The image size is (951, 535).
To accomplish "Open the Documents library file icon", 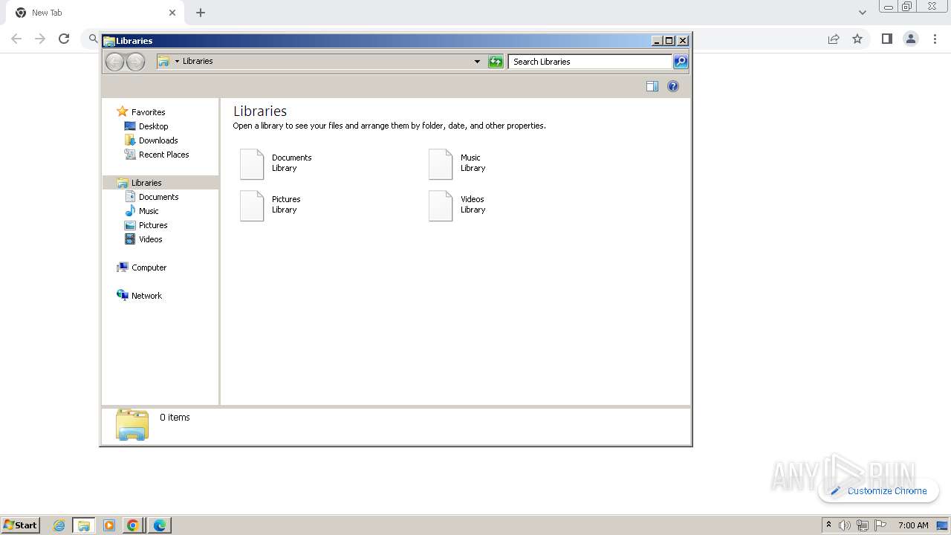I will pyautogui.click(x=252, y=164).
